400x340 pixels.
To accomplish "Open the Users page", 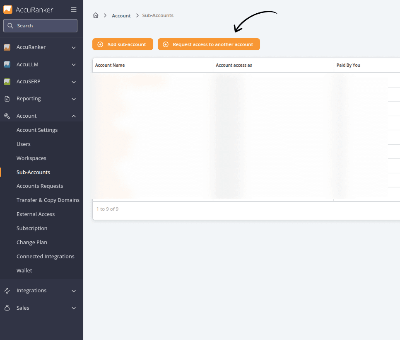I will pos(24,144).
